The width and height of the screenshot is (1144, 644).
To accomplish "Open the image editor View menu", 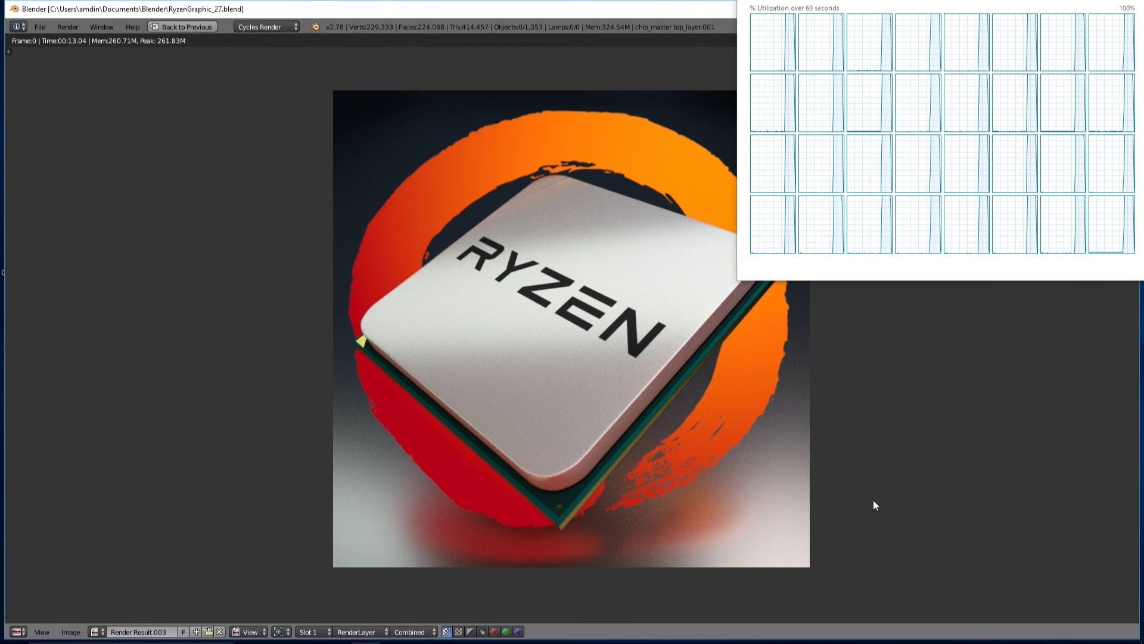I will pos(42,632).
